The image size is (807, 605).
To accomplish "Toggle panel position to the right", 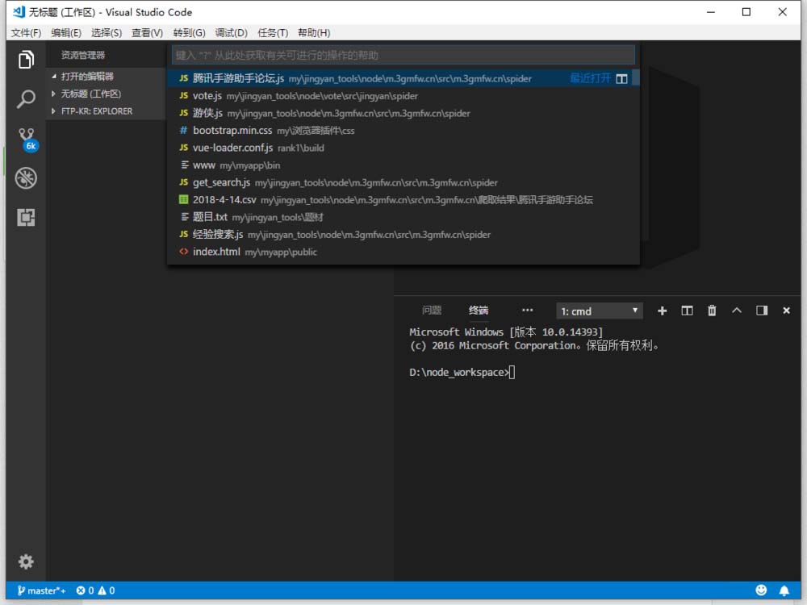I will pos(762,311).
